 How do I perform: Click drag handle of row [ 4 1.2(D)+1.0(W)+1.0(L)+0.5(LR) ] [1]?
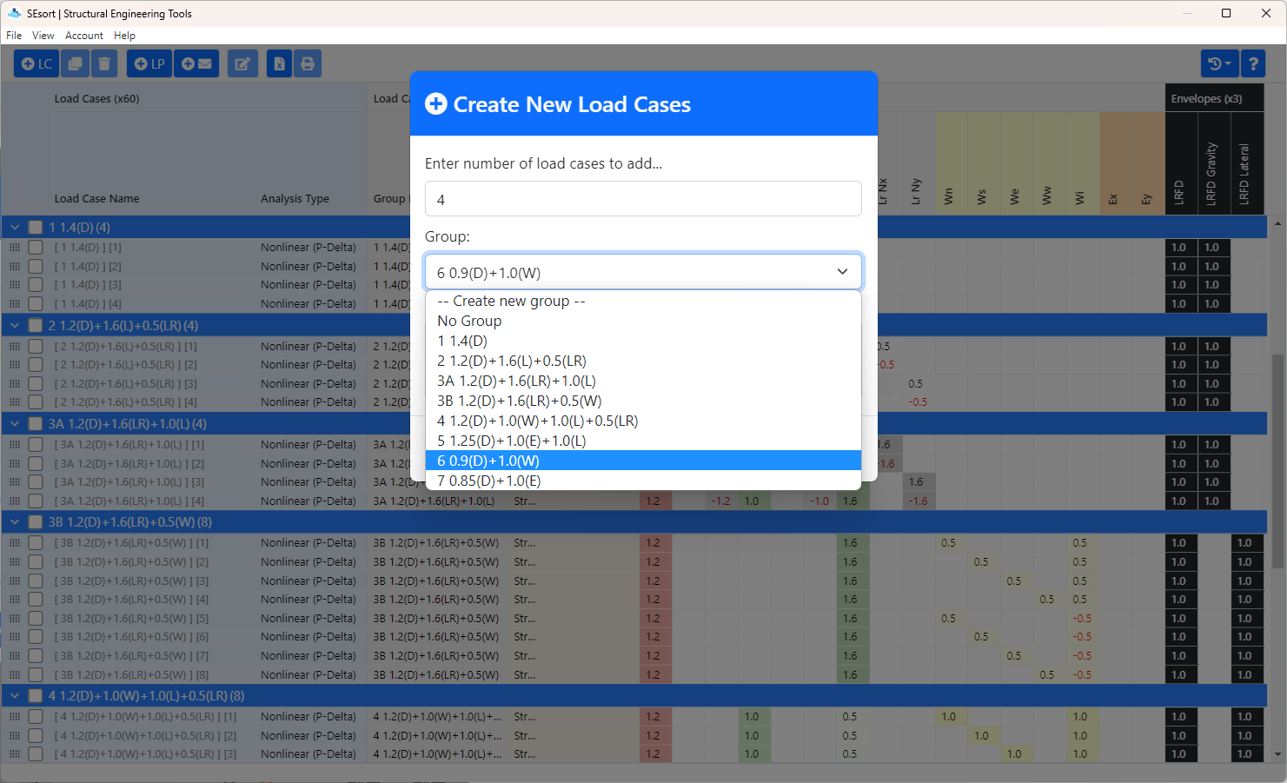[x=14, y=716]
